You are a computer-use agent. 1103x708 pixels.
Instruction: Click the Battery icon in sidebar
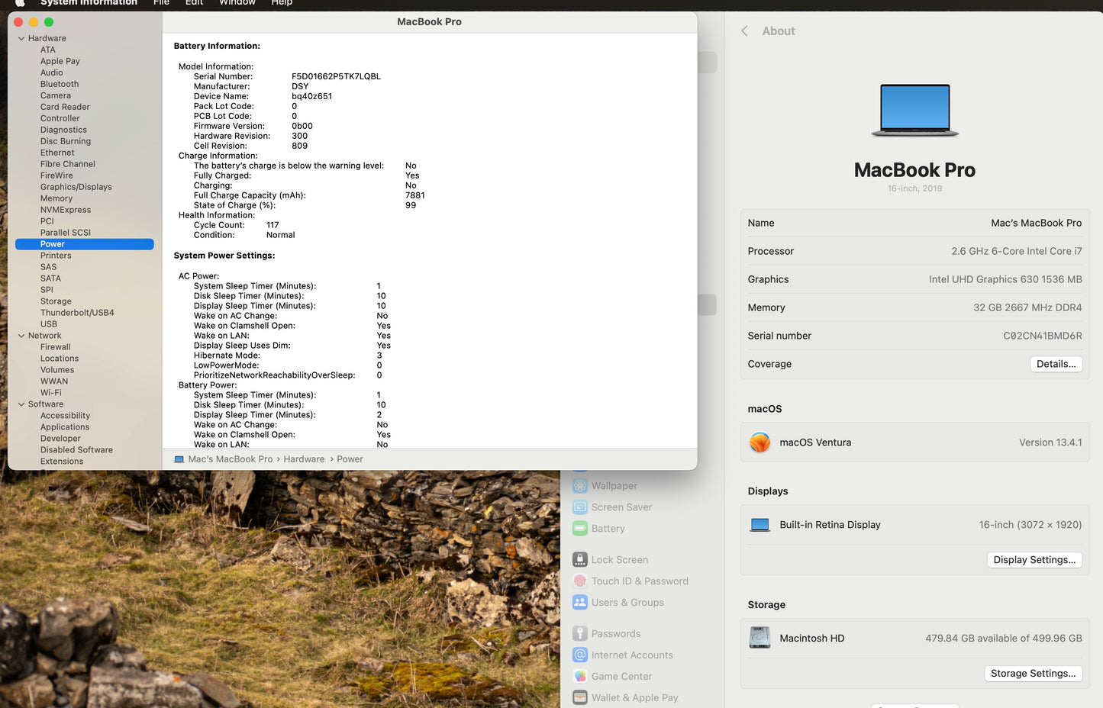pos(580,529)
